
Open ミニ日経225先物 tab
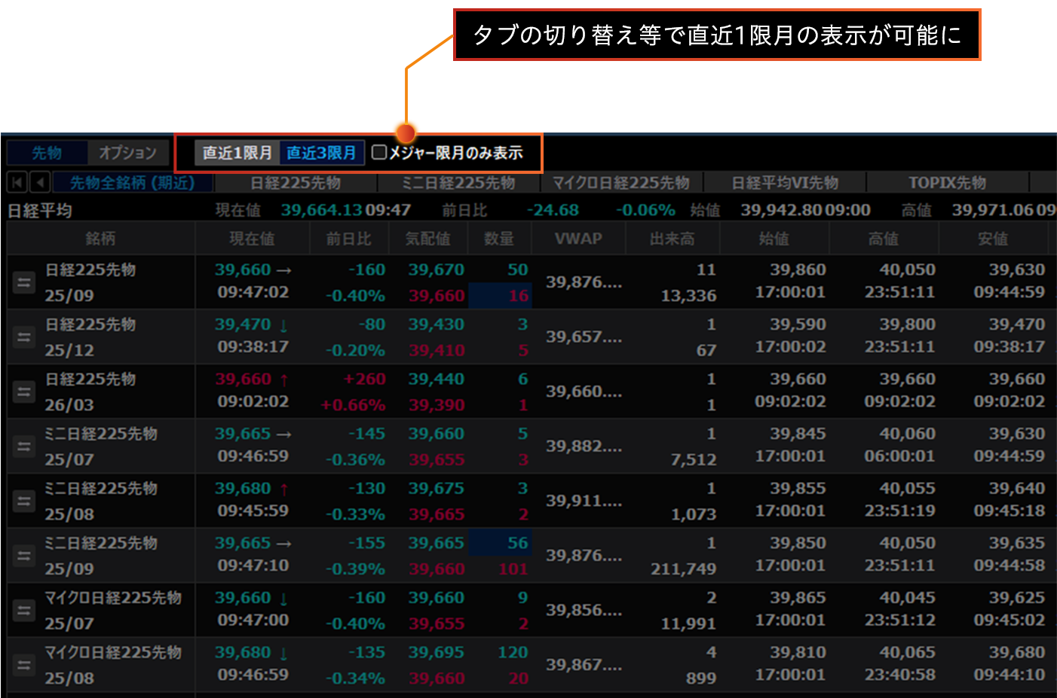458,183
